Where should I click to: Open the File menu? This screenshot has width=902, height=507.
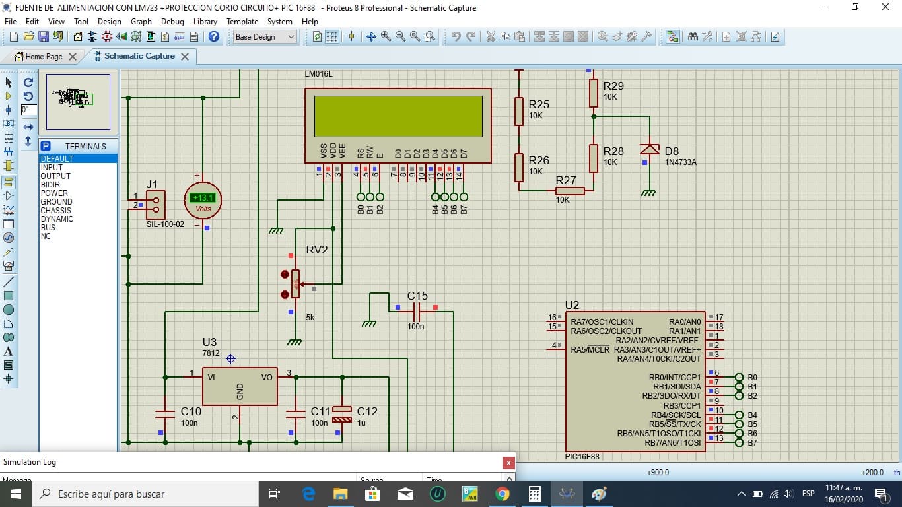(11, 22)
